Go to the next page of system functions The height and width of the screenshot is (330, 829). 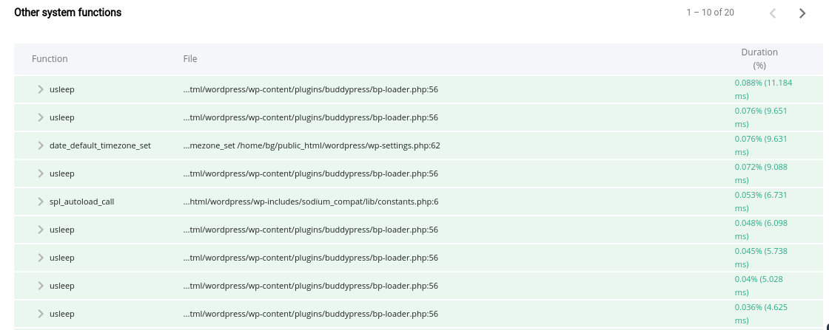point(802,13)
